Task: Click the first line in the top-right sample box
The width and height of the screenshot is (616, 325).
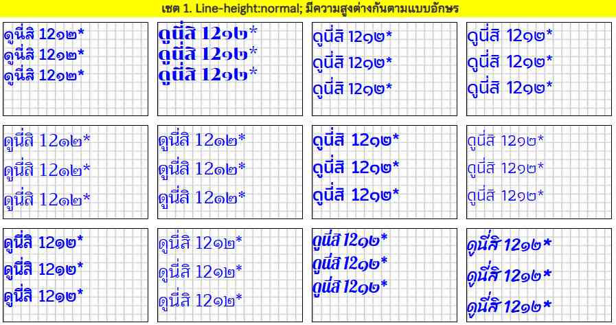Action: pyautogui.click(x=510, y=36)
